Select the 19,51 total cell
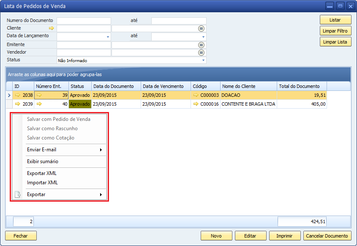Image resolution: width=357 pixels, height=246 pixels. [x=302, y=95]
